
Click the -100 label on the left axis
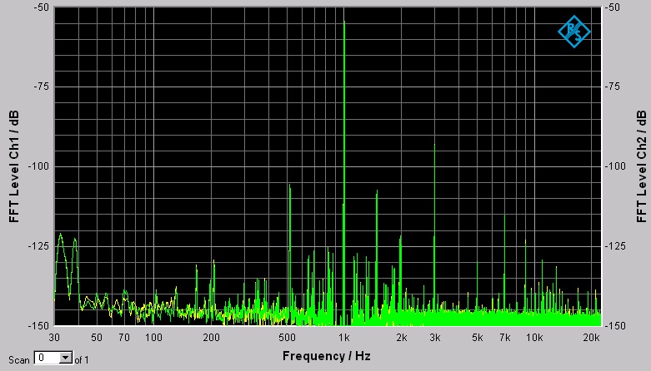[38, 166]
